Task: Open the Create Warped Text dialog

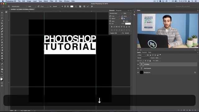Action: click(76, 7)
